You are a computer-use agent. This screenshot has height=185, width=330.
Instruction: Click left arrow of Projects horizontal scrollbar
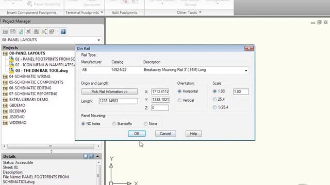tap(4, 146)
